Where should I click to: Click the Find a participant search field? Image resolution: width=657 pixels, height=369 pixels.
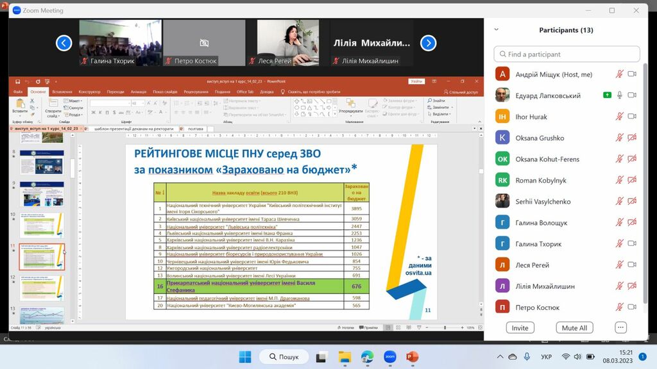(x=567, y=54)
